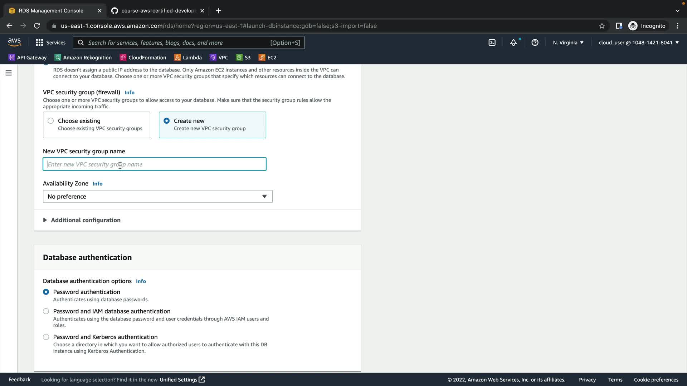Open the Services grid menu
687x386 pixels.
coord(50,43)
